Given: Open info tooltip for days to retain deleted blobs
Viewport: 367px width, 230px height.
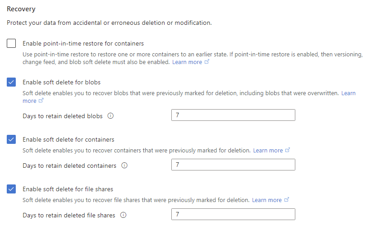Looking at the screenshot, I should [110, 116].
